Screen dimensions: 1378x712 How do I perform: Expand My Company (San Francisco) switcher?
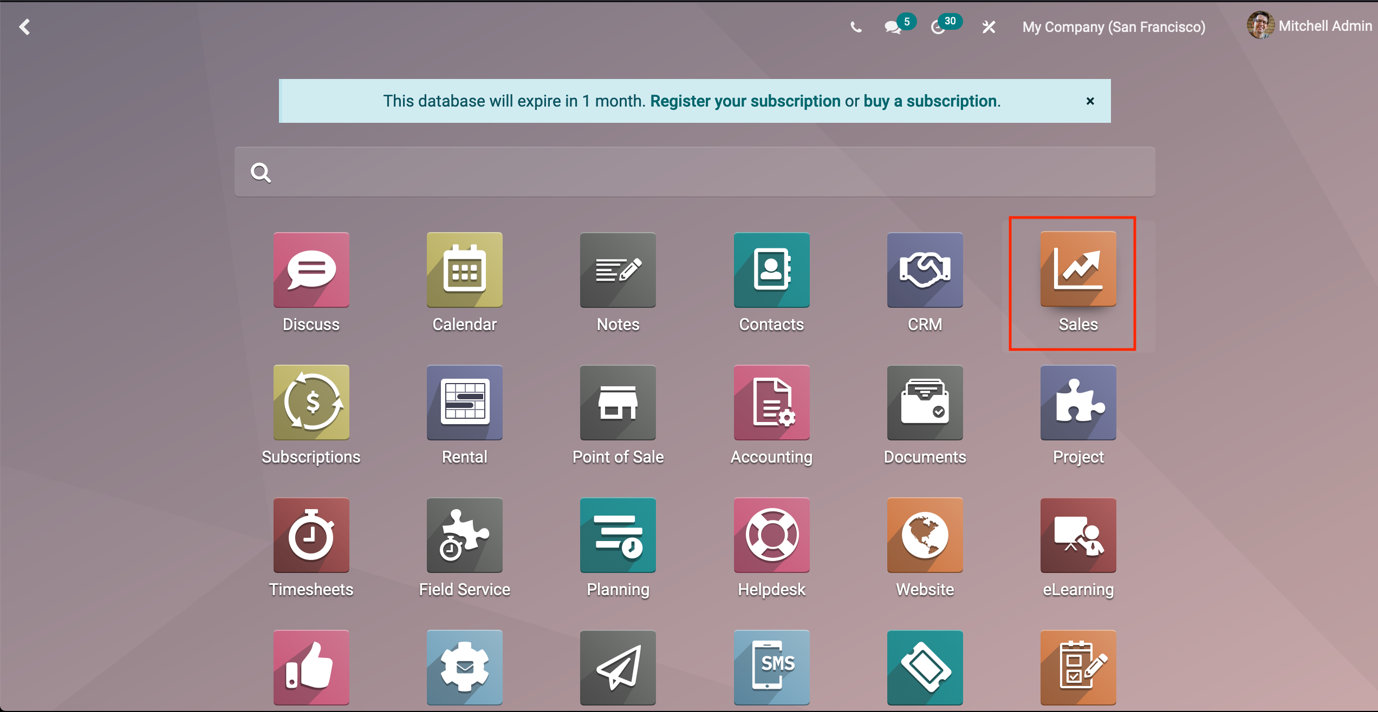pos(1114,27)
